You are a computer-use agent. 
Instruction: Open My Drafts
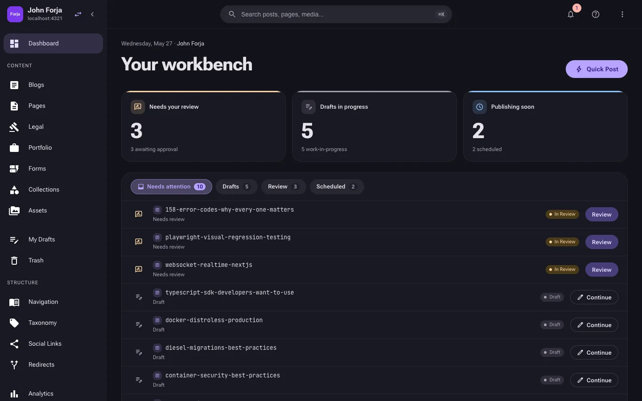click(x=53, y=239)
